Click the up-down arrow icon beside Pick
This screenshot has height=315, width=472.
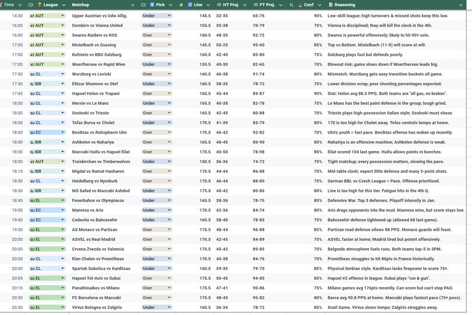point(152,5)
